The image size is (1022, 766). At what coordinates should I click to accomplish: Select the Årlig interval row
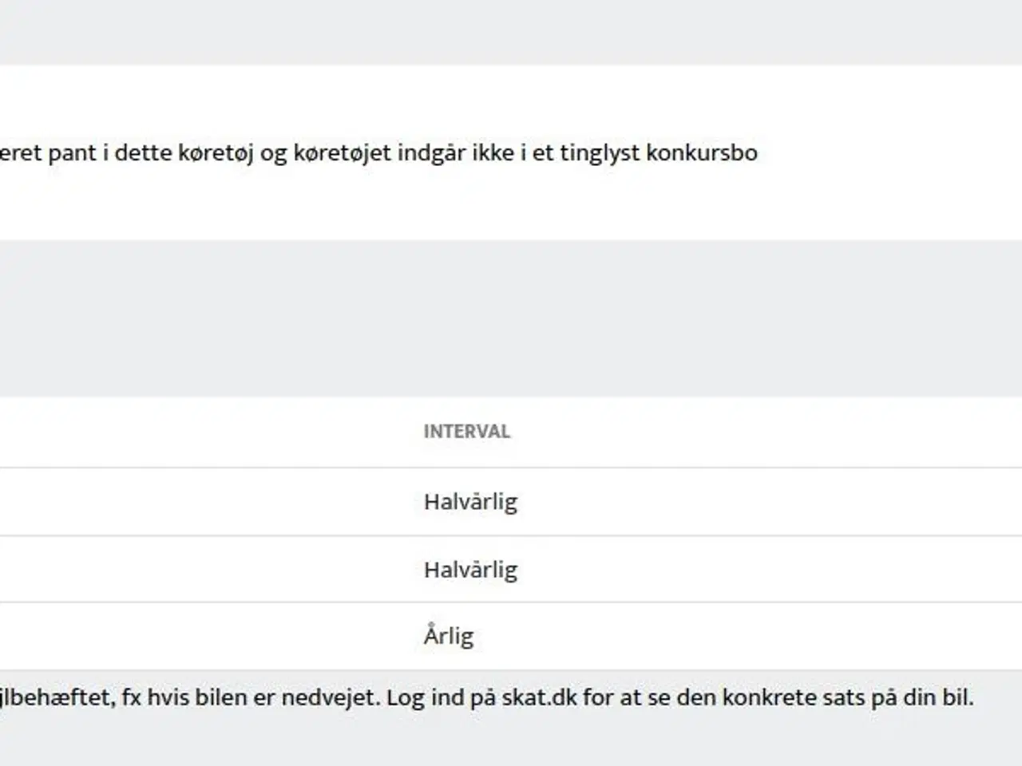pos(511,637)
